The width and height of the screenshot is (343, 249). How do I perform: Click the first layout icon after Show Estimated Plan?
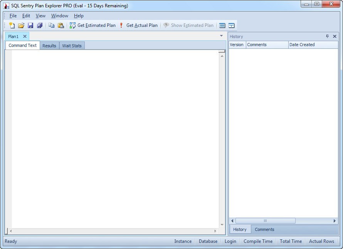point(222,25)
